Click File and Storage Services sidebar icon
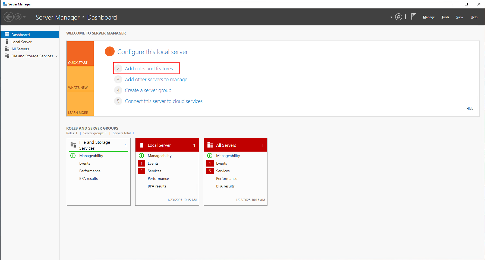The height and width of the screenshot is (260, 485). click(x=7, y=56)
